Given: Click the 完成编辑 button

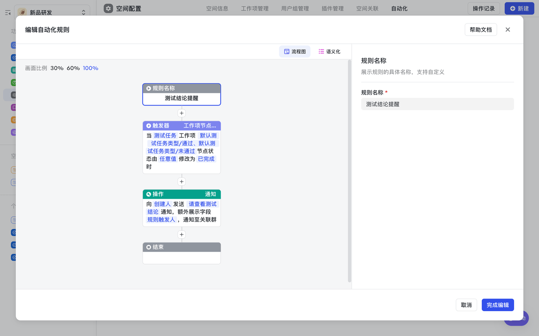Looking at the screenshot, I should [x=498, y=305].
